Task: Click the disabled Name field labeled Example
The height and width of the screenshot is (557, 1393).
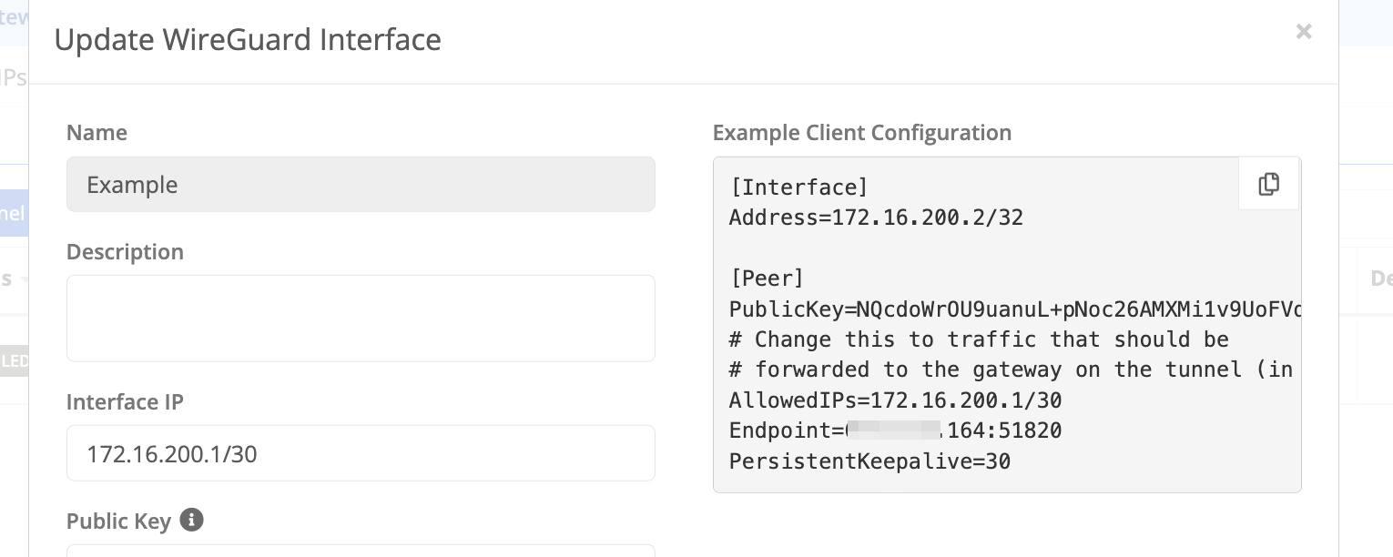Action: tap(361, 184)
